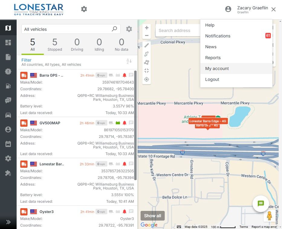Open the vehicles car icon in sidebar
Screen dimensions: 282x229
pyautogui.click(x=8, y=115)
